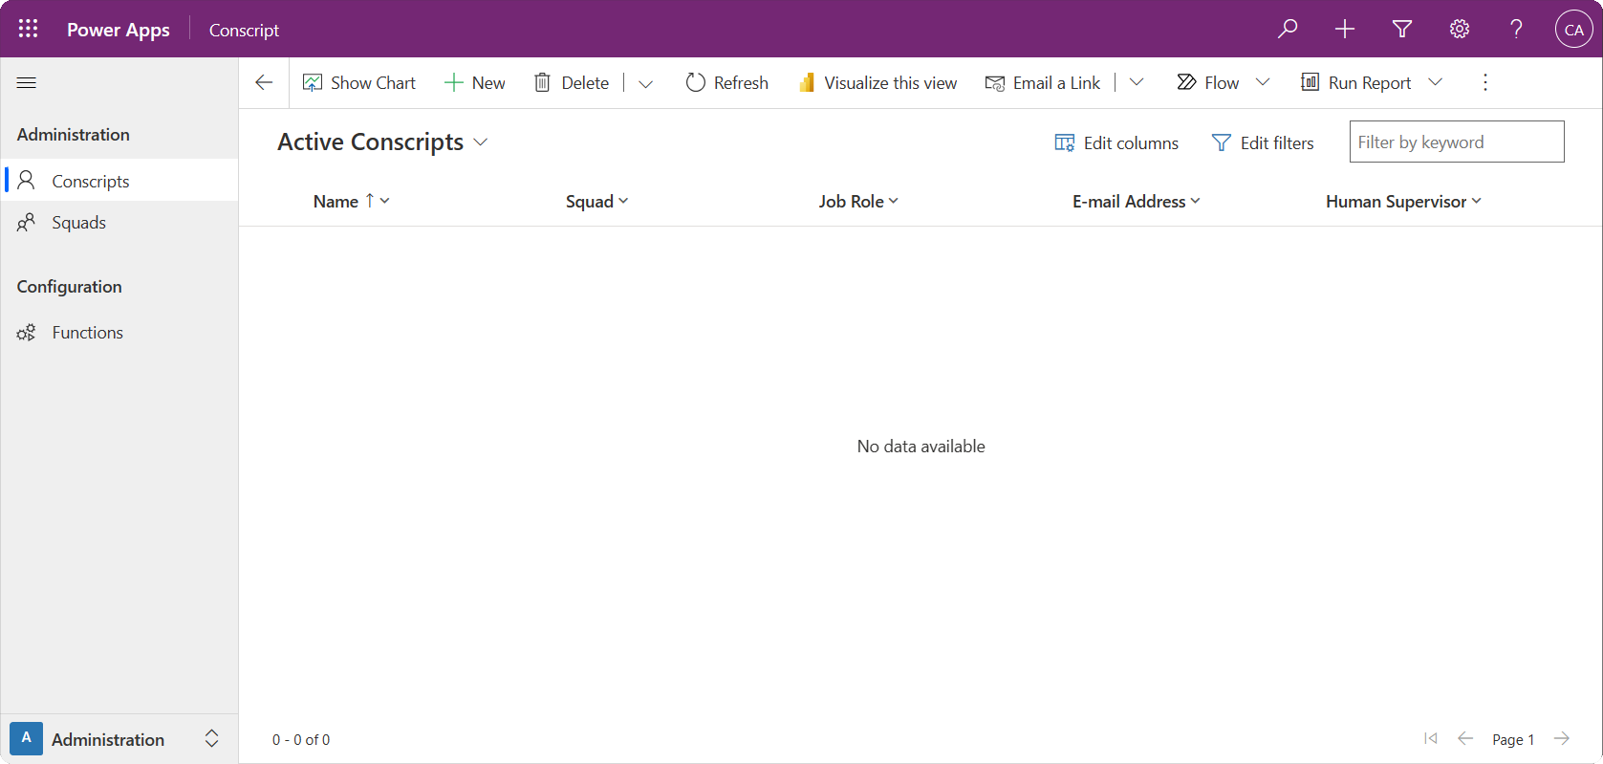Click Show Chart in the command bar
Image resolution: width=1603 pixels, height=764 pixels.
click(x=359, y=83)
